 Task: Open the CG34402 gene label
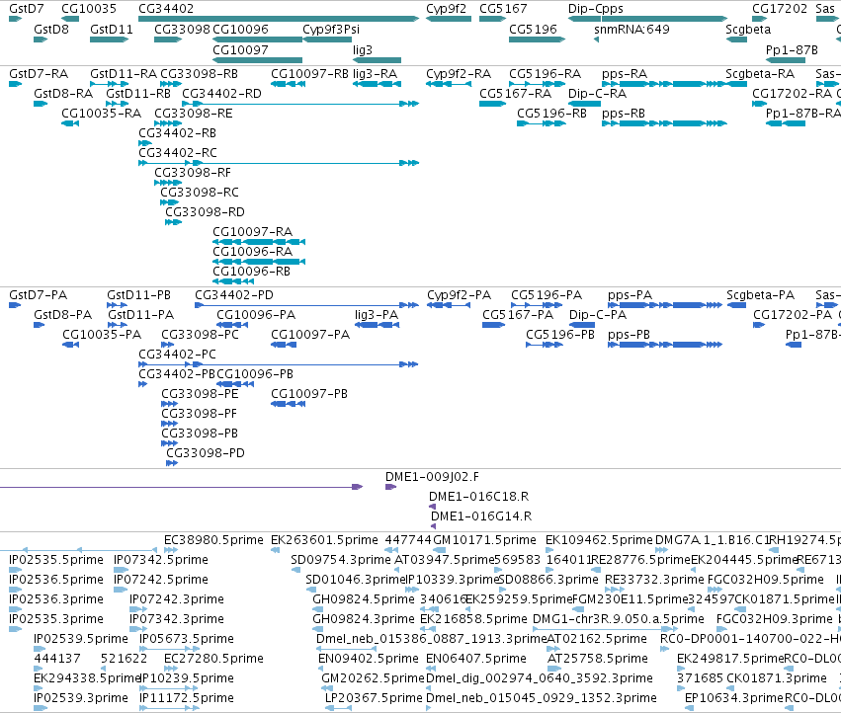point(166,9)
